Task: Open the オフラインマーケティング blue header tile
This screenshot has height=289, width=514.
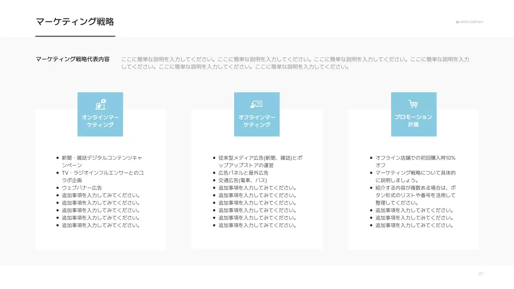Action: tap(257, 114)
